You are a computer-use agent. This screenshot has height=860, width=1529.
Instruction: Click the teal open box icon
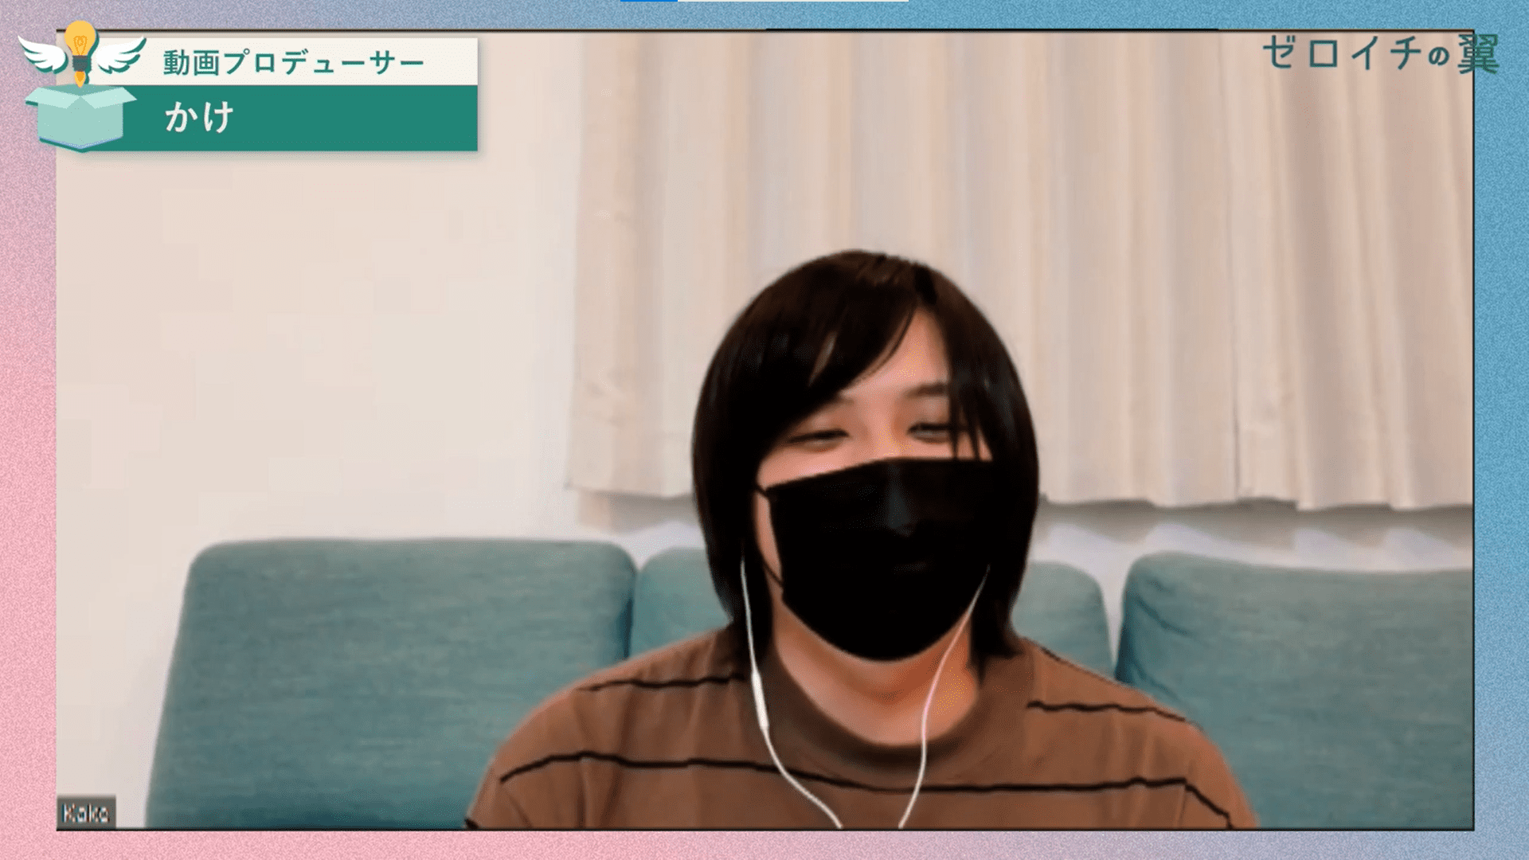pos(78,118)
